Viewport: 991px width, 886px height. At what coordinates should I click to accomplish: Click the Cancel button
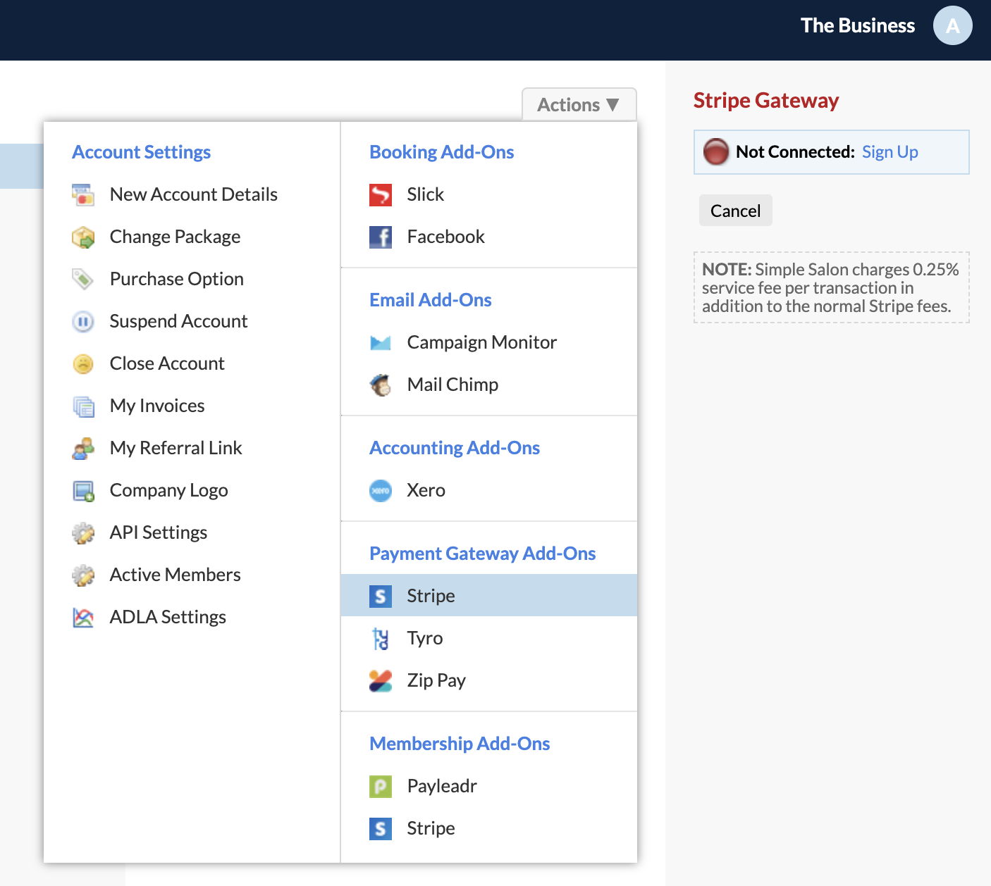click(736, 211)
